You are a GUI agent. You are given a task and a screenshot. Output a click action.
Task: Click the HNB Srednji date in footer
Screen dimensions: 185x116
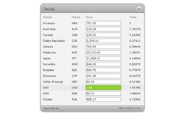point(129,108)
